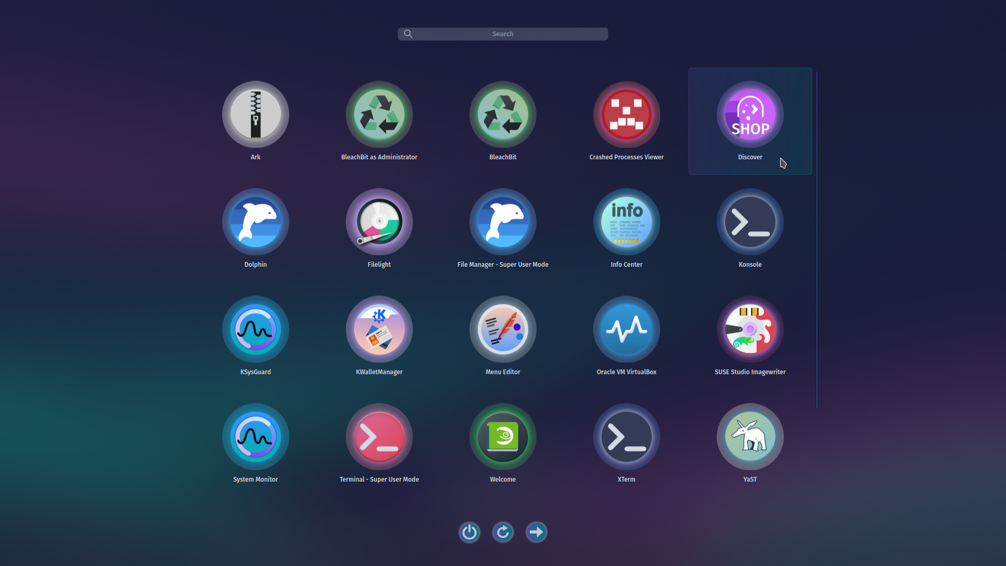Launch the Filelight disk usage viewer
This screenshot has height=566, width=1006.
379,222
